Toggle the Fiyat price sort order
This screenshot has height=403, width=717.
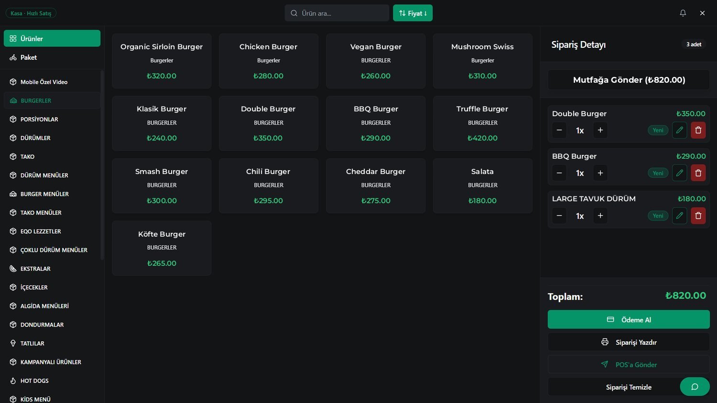413,13
